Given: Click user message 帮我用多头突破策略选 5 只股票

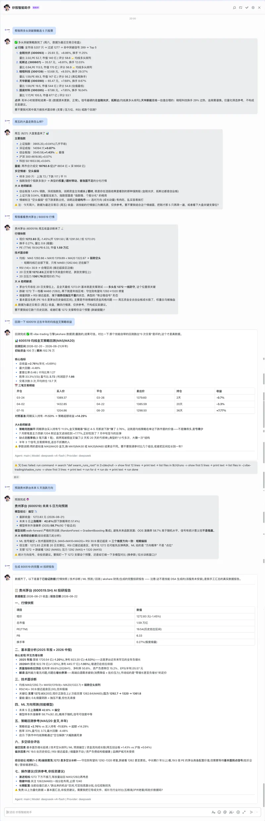Looking at the screenshot, I should (x=34, y=31).
